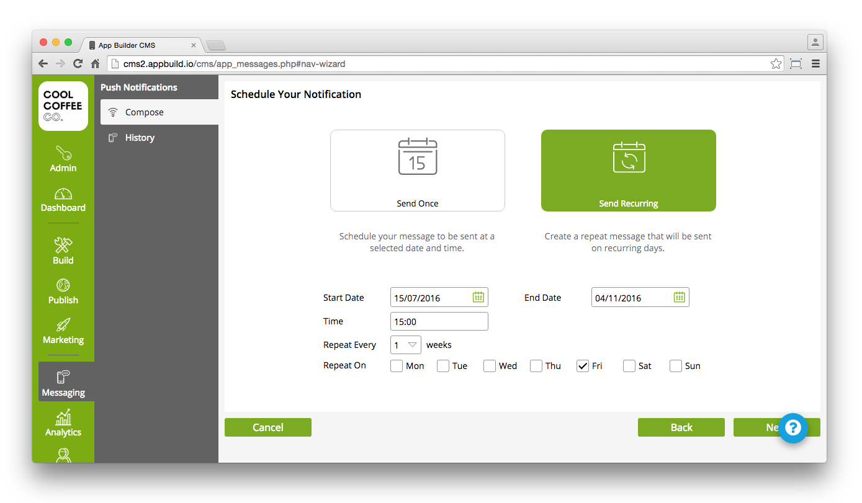Click the browser forward arrow

[x=60, y=63]
